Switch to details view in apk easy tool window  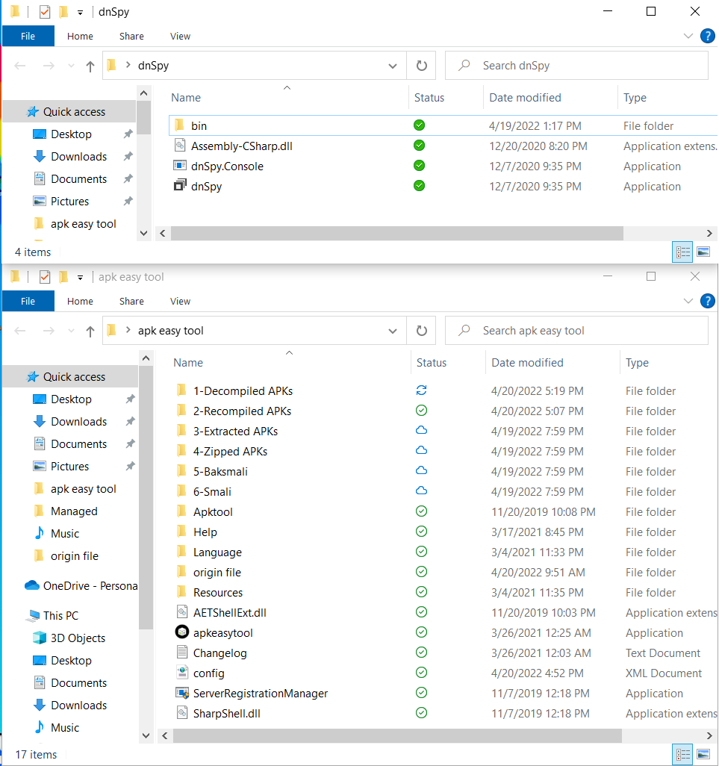(x=682, y=754)
